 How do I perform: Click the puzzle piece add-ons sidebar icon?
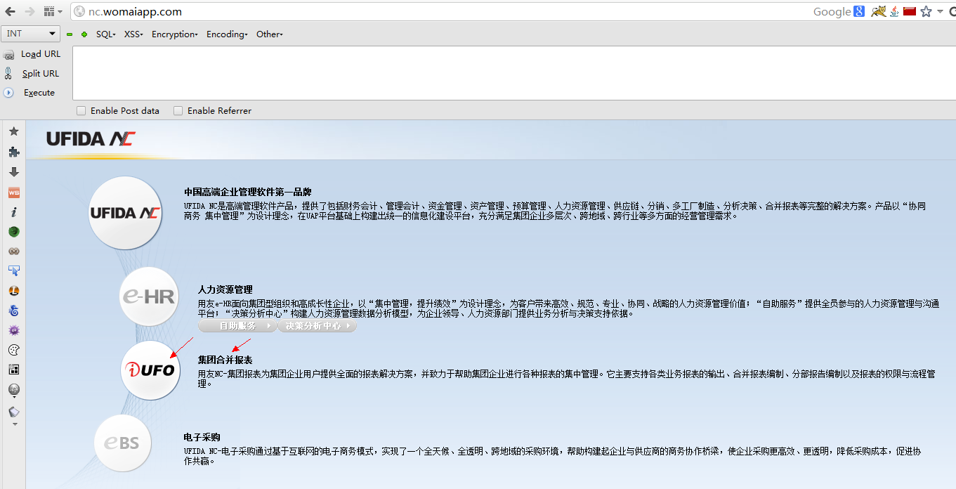13,152
